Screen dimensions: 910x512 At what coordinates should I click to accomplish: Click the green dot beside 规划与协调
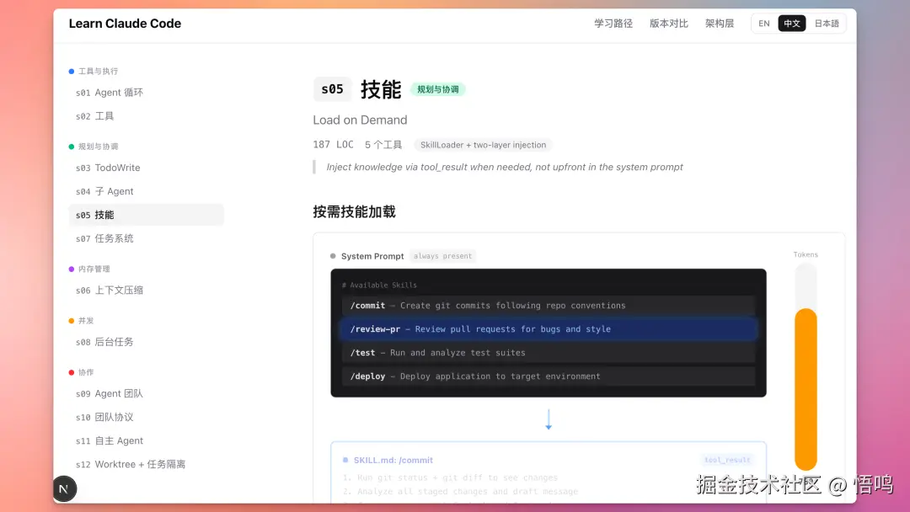pos(72,145)
